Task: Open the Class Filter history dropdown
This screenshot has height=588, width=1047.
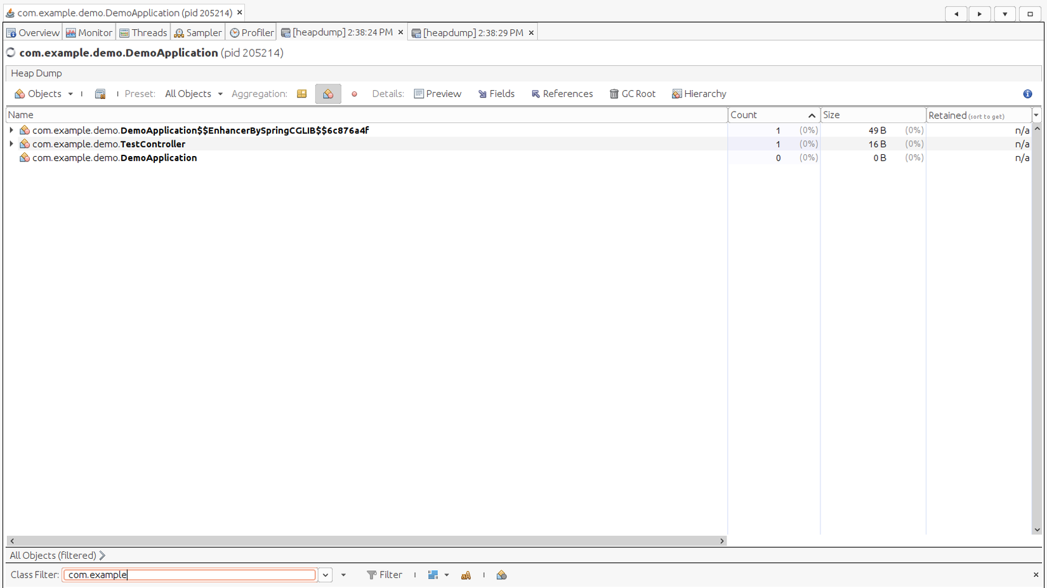Action: tap(325, 575)
